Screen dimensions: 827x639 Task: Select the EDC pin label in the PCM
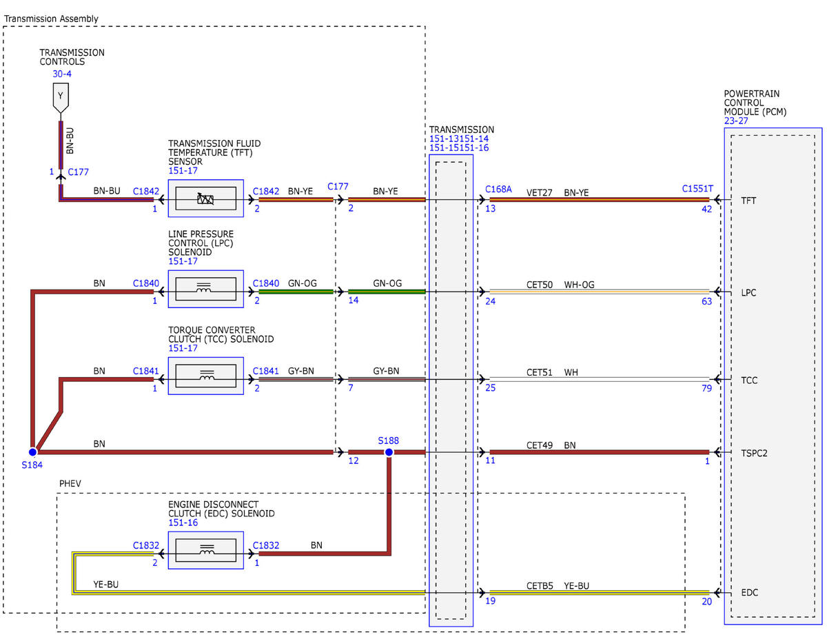pos(751,593)
